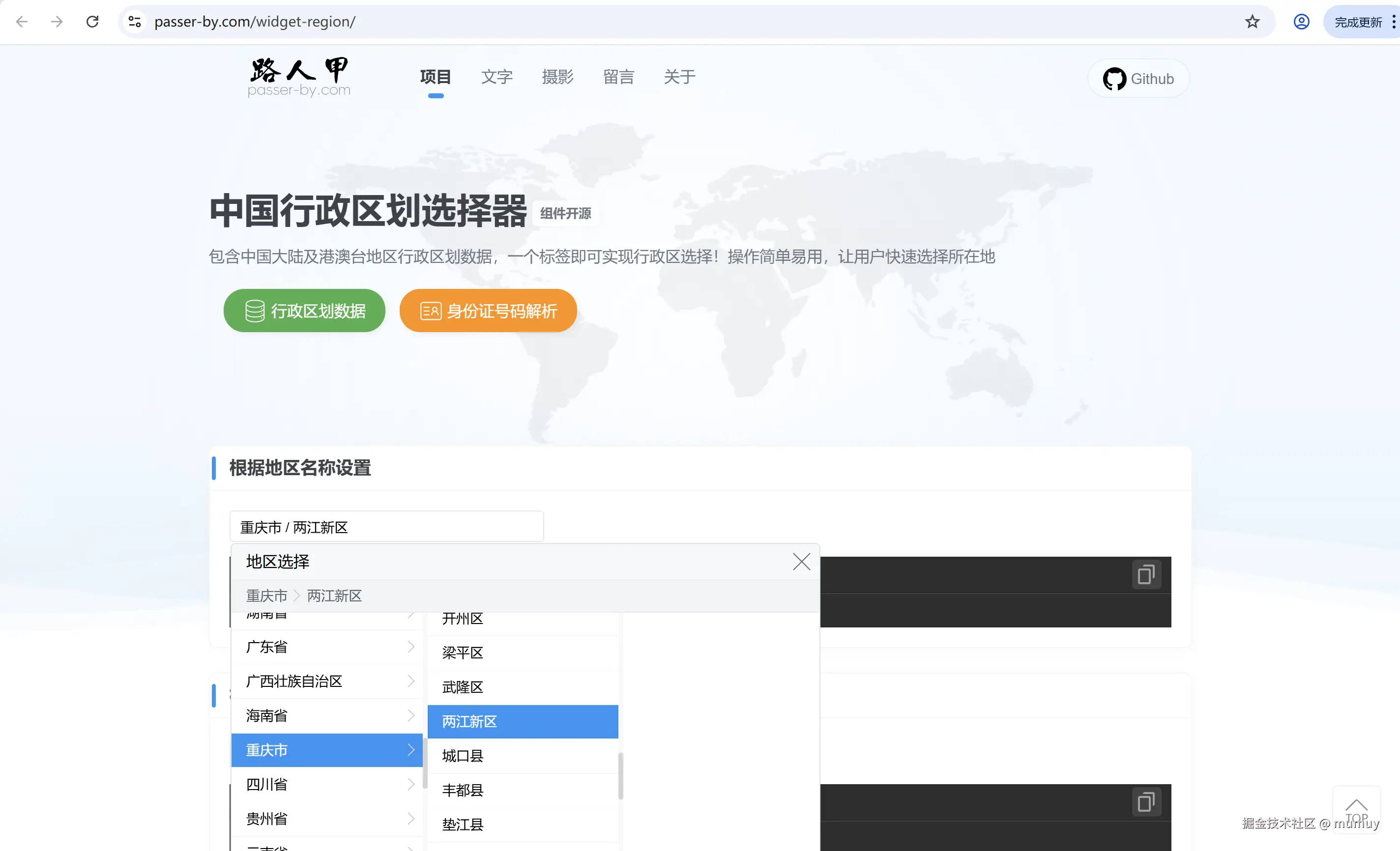Click the bookmark star in the address bar
Viewport: 1400px width, 851px height.
tap(1252, 22)
